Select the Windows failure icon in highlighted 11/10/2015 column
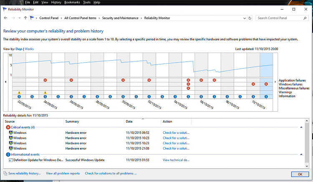313x182 pixels. (266, 84)
